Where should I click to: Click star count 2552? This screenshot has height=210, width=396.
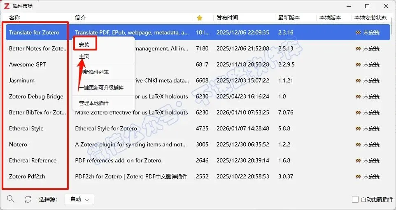(202, 176)
